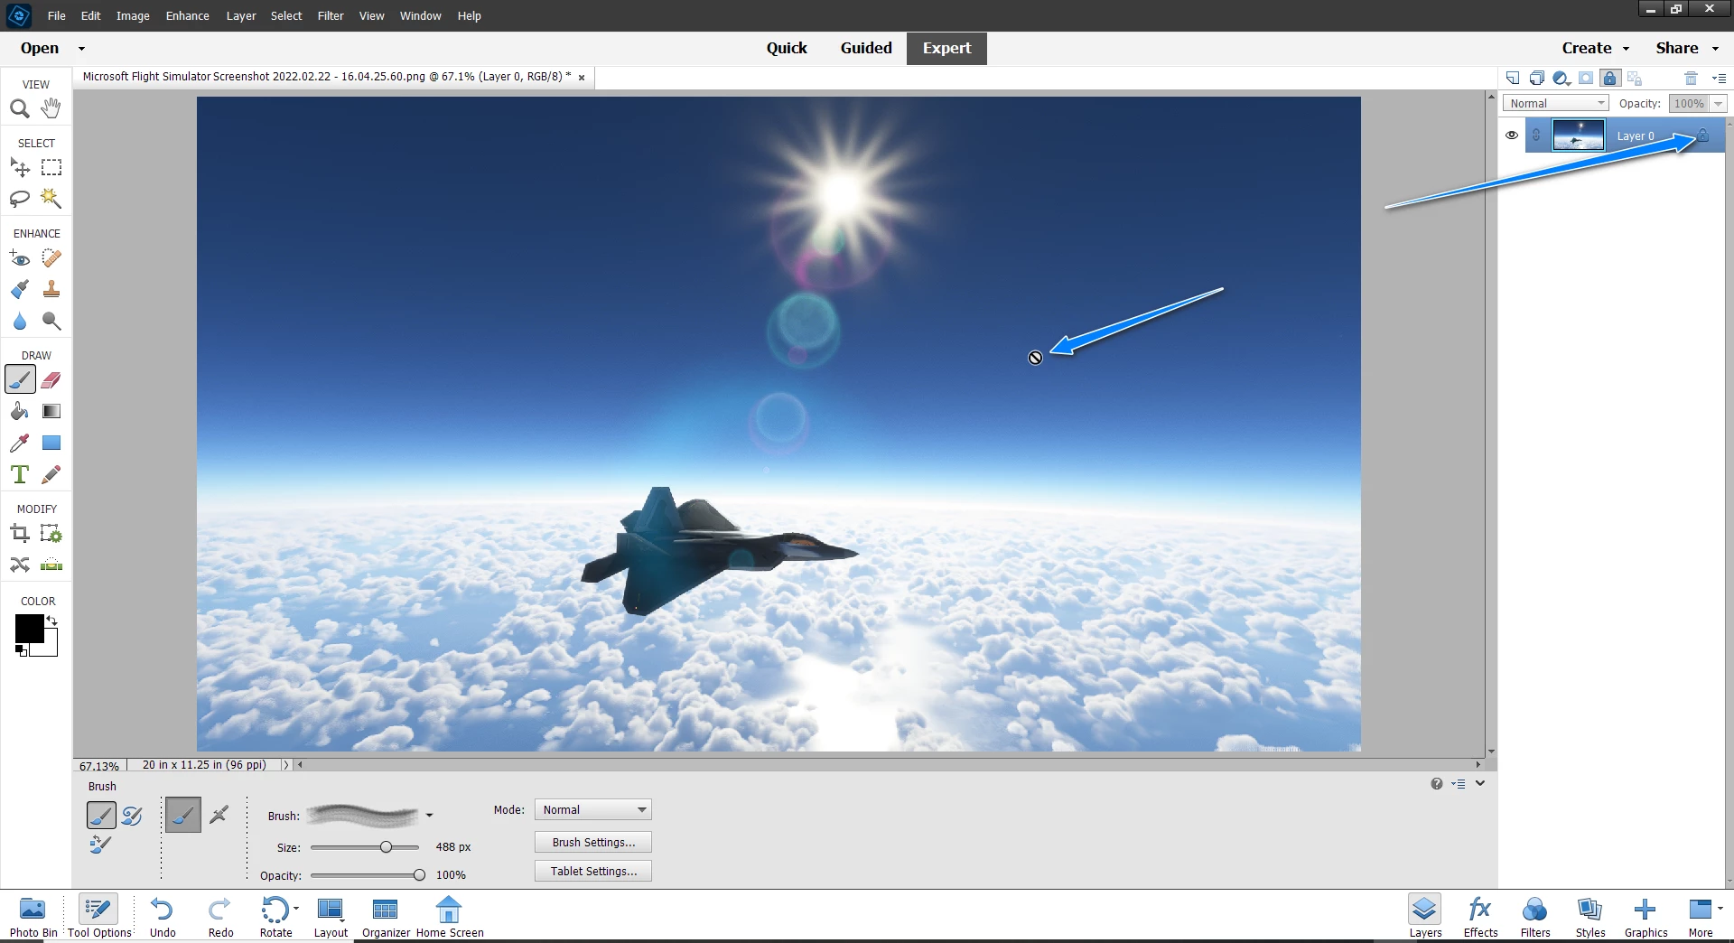Select the Color Picker eyedropper tool
This screenshot has height=943, width=1734.
[x=20, y=443]
